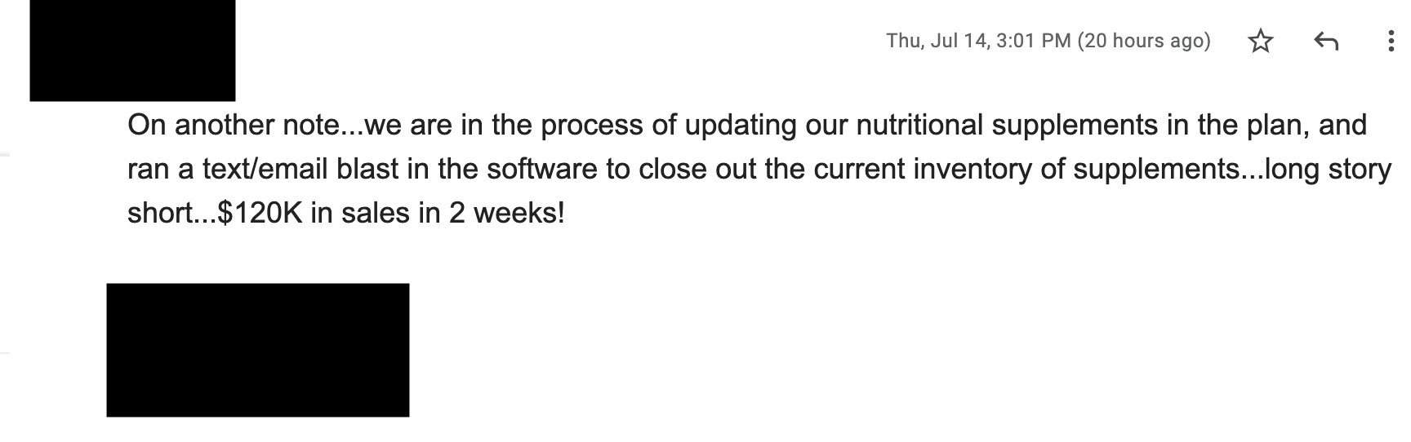Image resolution: width=1411 pixels, height=442 pixels.
Task: Click the Thu, Jul 14 timestamp
Action: click(978, 41)
